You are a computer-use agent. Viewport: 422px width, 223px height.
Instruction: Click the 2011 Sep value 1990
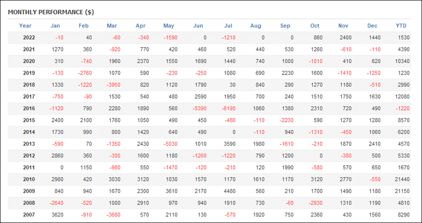[x=287, y=168]
